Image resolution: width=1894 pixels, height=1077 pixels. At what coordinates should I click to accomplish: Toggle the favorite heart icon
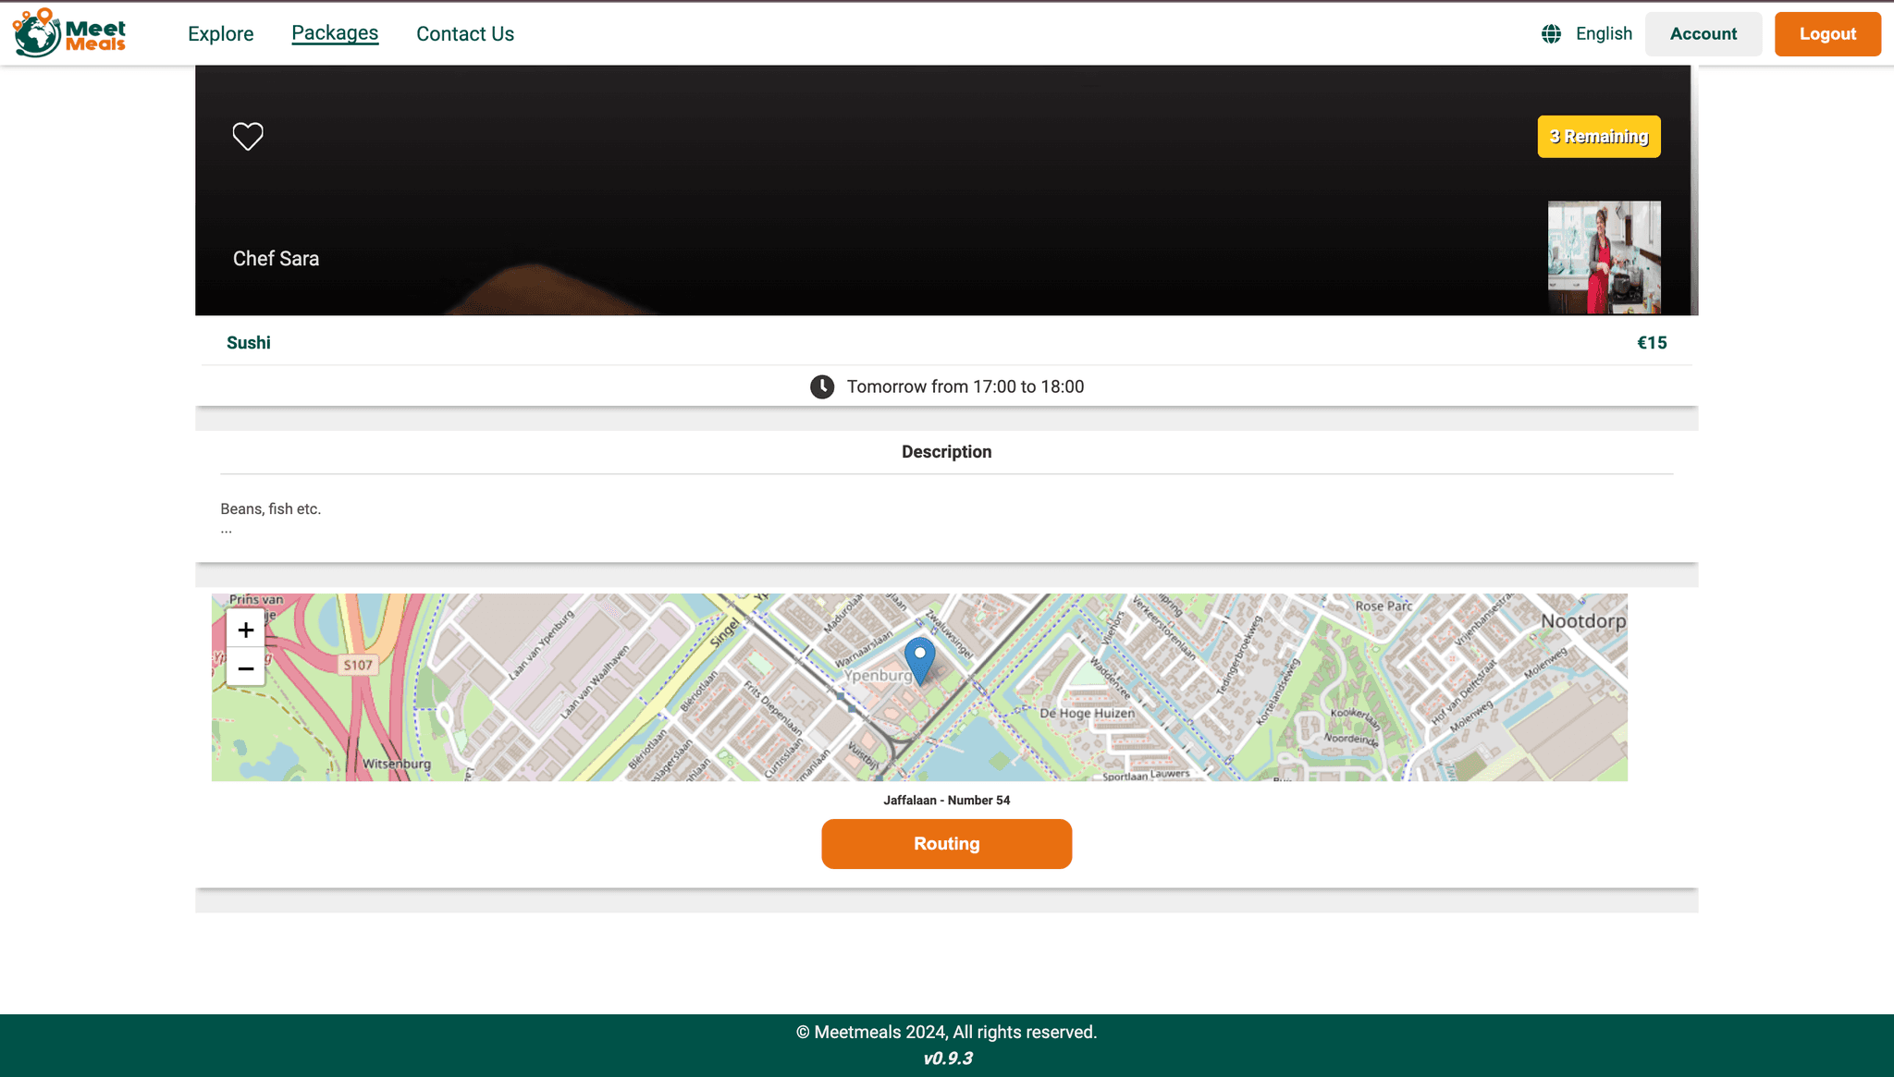coord(248,136)
